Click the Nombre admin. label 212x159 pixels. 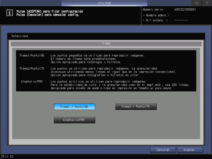[156, 15]
